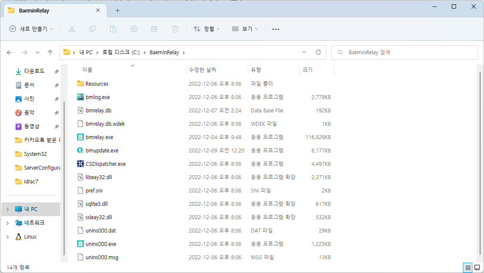Sort by the 크기 column header
Viewport: 484px width, 273px height.
pyautogui.click(x=317, y=70)
